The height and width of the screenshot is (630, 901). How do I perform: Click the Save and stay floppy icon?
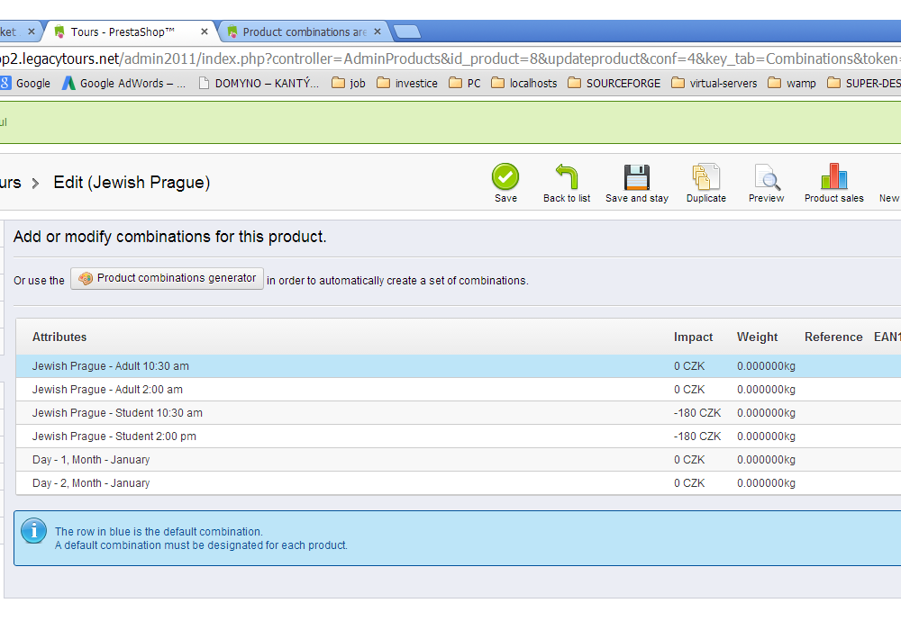tap(637, 176)
